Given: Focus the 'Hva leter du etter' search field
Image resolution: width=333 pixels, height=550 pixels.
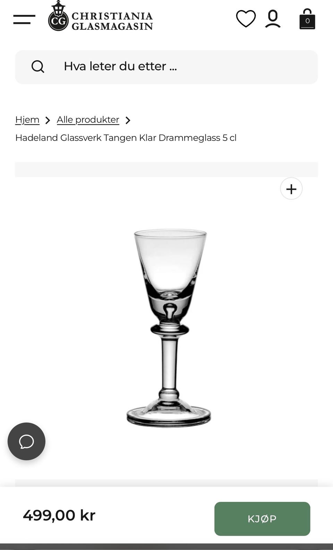Looking at the screenshot, I should (x=166, y=67).
